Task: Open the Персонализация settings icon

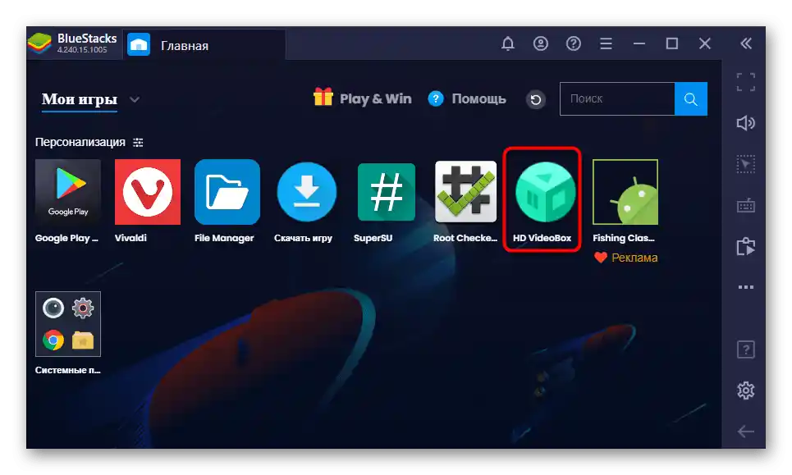Action: coord(138,143)
